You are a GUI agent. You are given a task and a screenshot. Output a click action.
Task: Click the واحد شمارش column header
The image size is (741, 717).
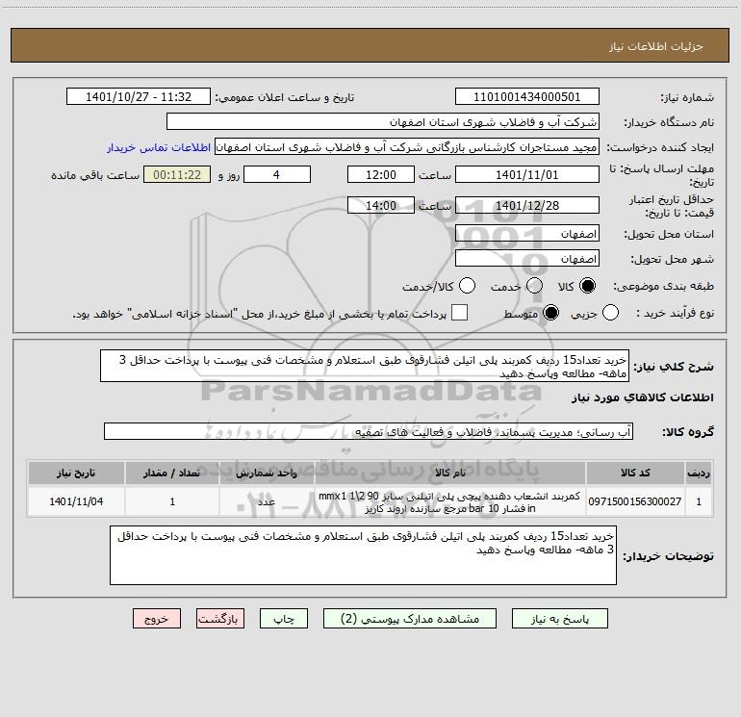pos(267,473)
